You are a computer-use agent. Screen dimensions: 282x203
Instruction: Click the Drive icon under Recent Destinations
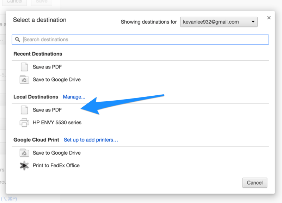click(24, 80)
